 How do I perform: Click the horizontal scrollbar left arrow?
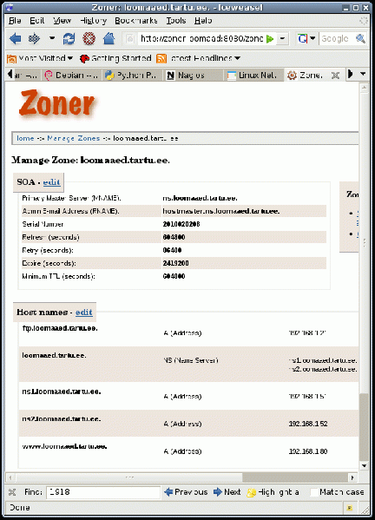[10, 477]
